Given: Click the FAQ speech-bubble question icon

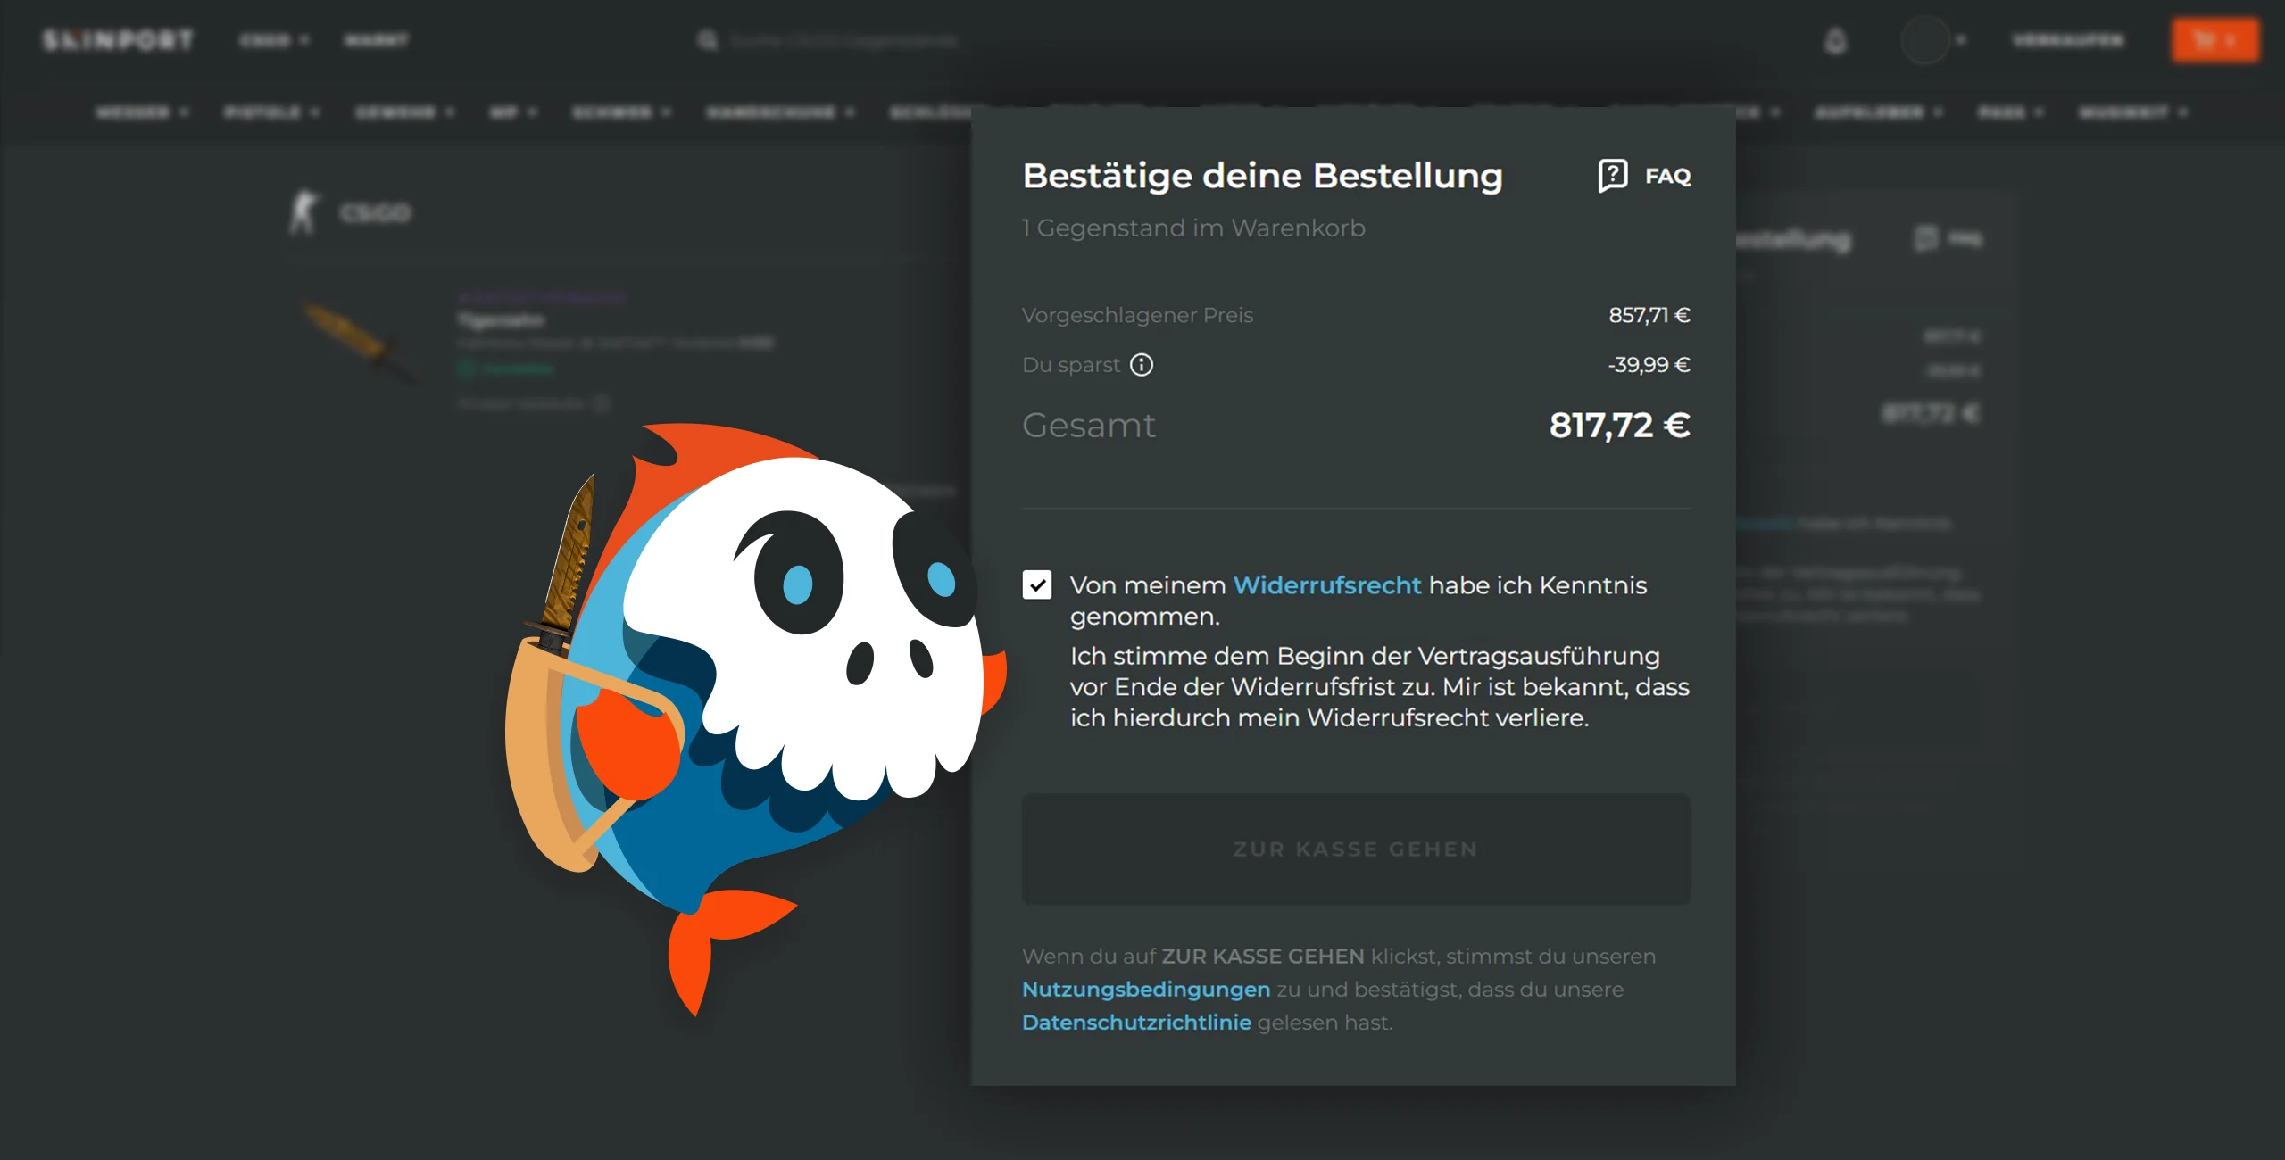Looking at the screenshot, I should [1612, 176].
